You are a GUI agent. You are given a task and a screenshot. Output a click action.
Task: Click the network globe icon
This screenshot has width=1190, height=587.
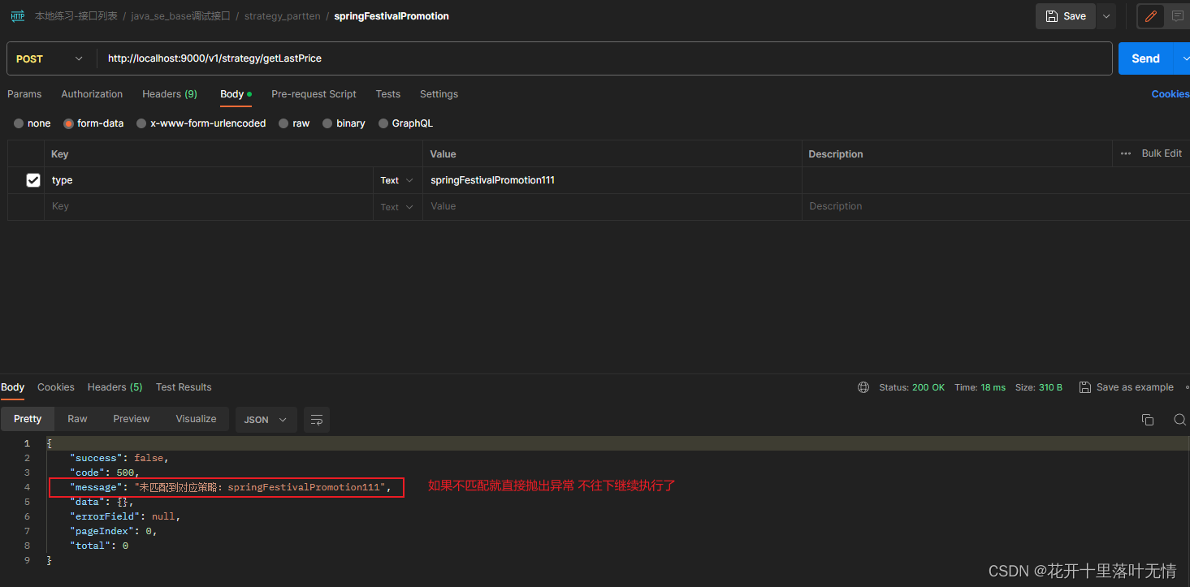click(863, 387)
